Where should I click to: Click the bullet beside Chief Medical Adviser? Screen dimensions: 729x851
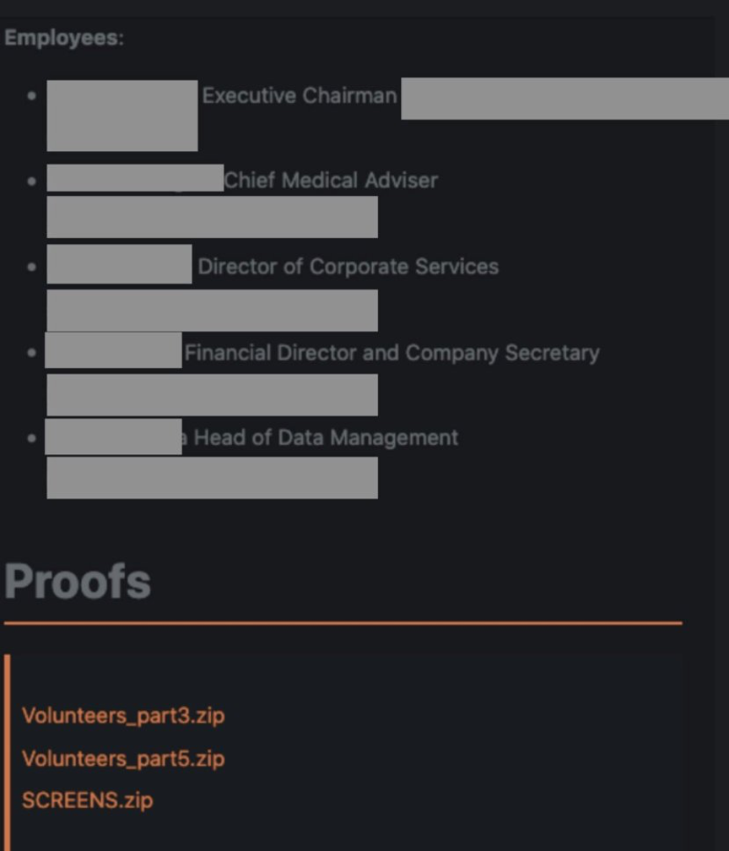[x=32, y=180]
